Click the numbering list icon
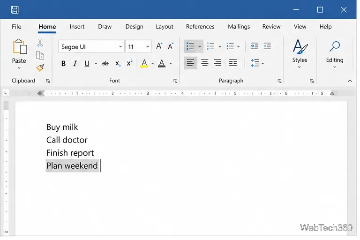 [210, 46]
